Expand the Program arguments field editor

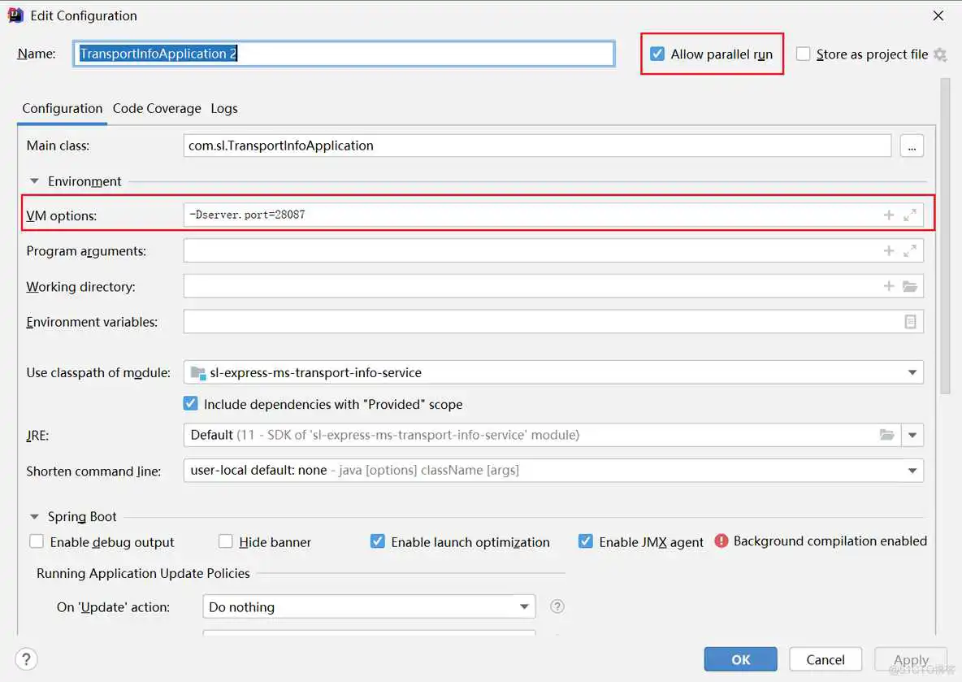[x=910, y=251]
